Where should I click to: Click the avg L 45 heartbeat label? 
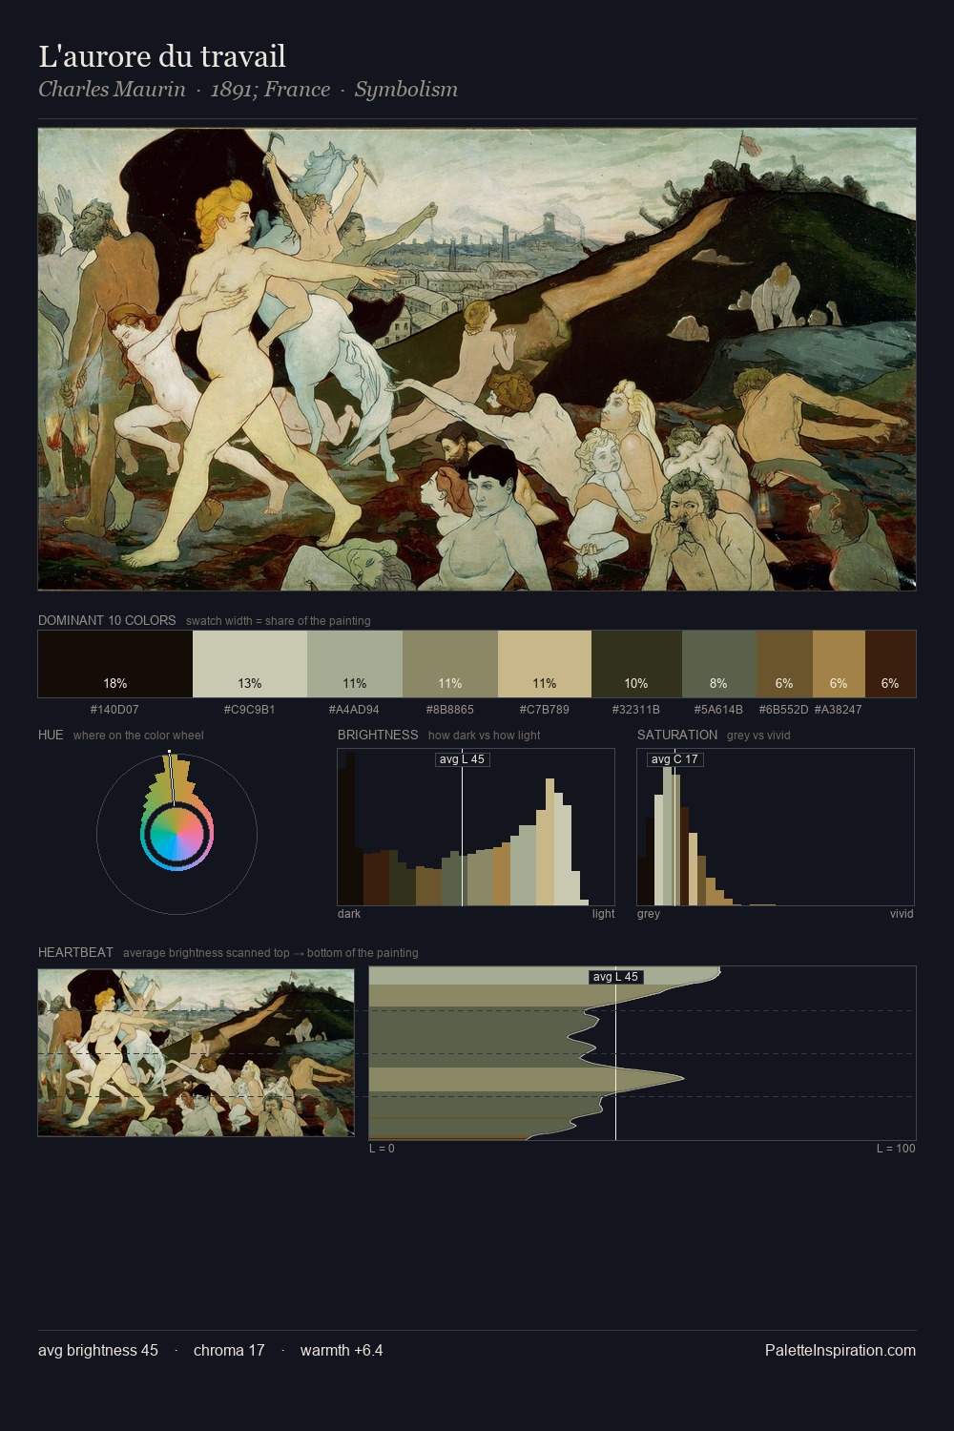pos(615,977)
